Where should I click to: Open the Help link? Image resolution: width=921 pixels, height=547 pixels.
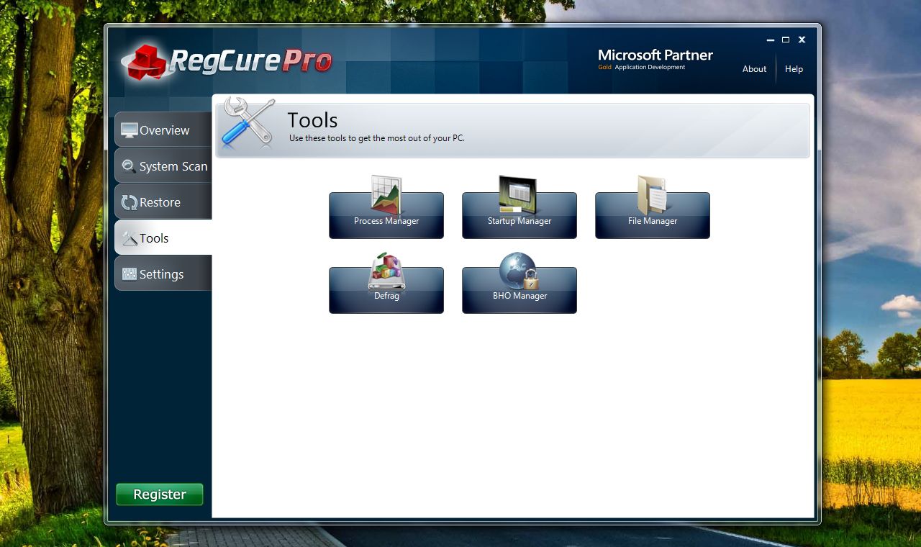click(x=794, y=69)
